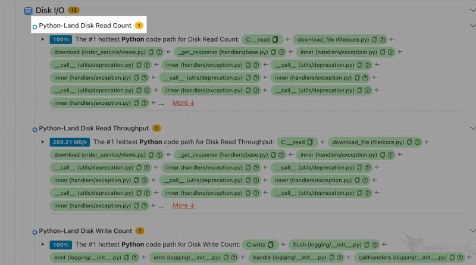Open help for _get_response in Disk Read Count

281,52
